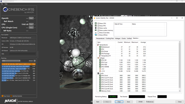Click the MAXON logo at bottom
The image size is (185, 104).
coord(10,101)
